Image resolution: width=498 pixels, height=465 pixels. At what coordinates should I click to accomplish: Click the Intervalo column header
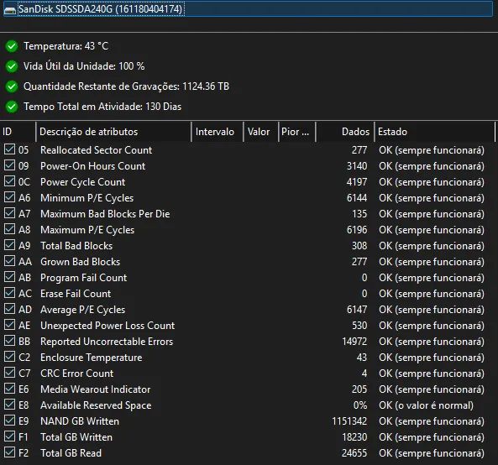tap(218, 132)
